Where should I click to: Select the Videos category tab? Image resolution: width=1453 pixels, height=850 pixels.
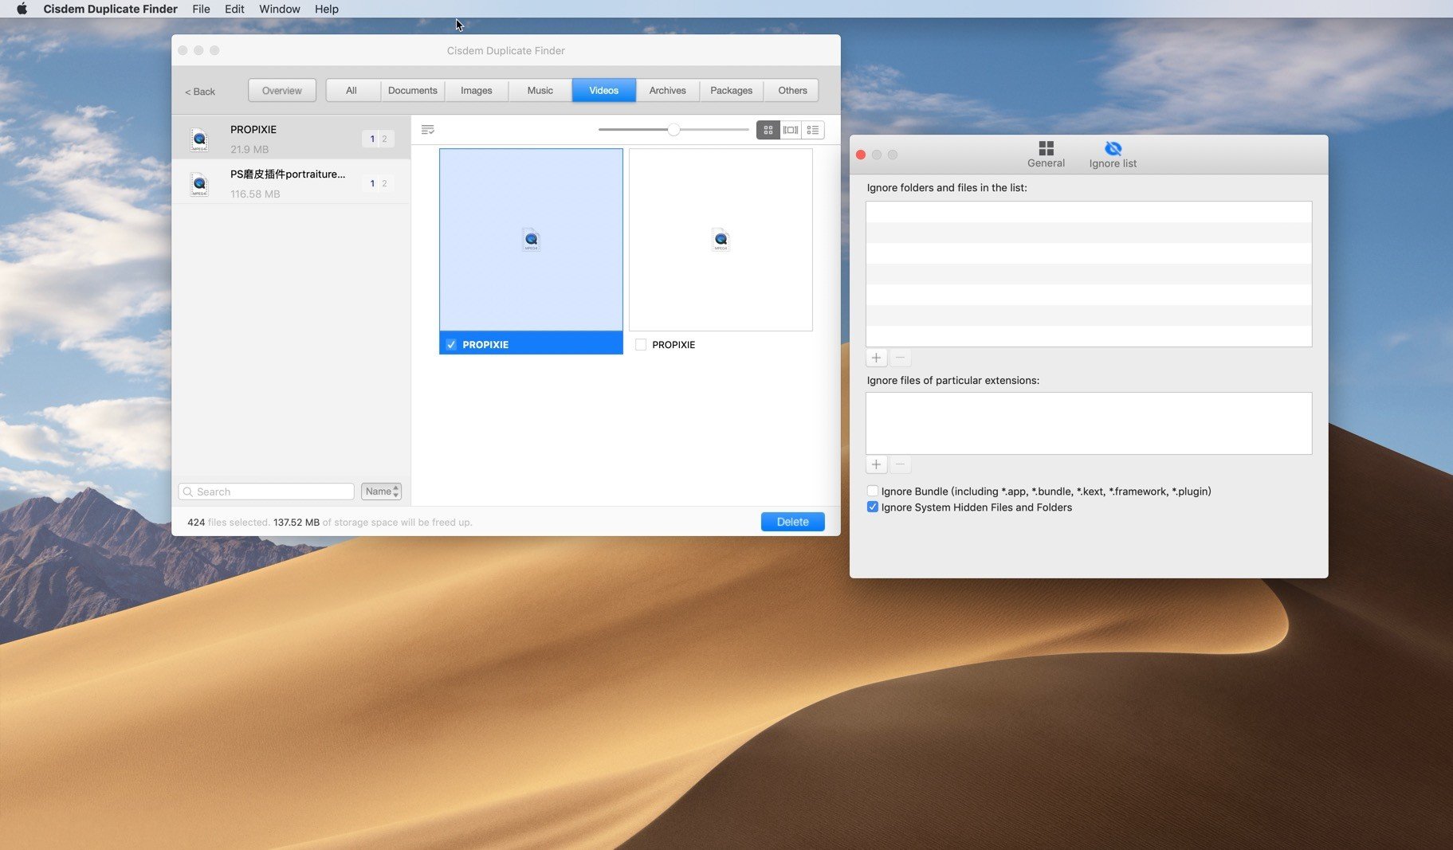pos(603,90)
